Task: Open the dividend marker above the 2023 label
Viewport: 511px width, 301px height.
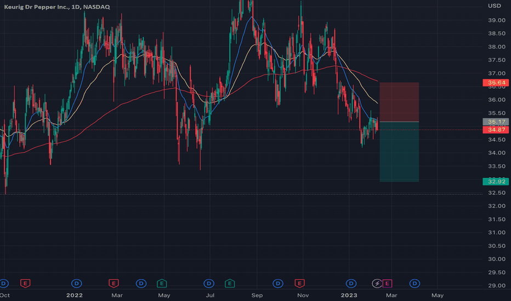Action: pyautogui.click(x=351, y=283)
